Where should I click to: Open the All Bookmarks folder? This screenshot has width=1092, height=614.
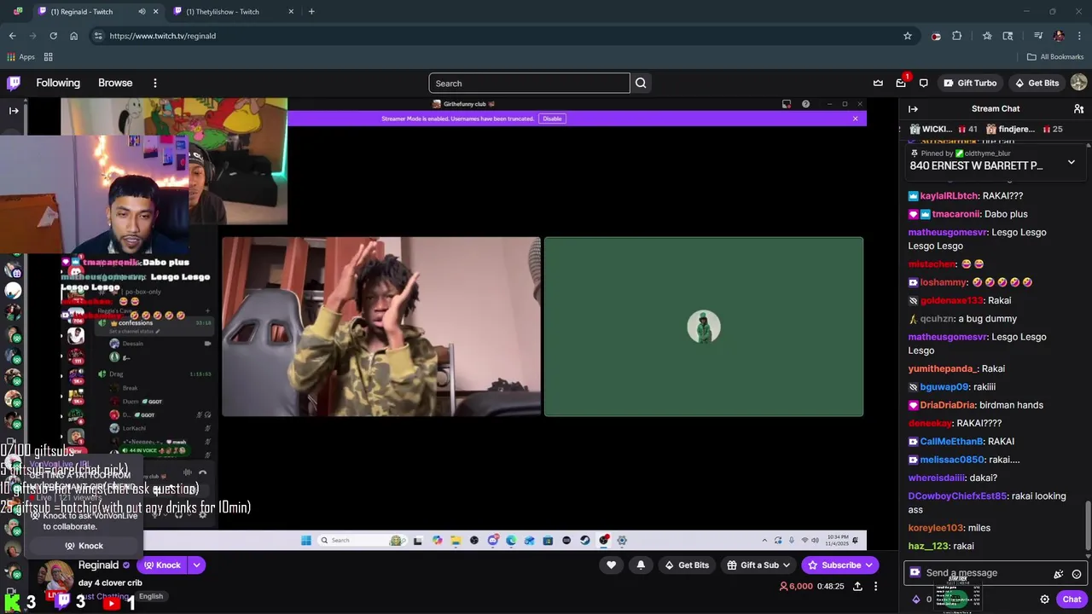tap(1055, 57)
